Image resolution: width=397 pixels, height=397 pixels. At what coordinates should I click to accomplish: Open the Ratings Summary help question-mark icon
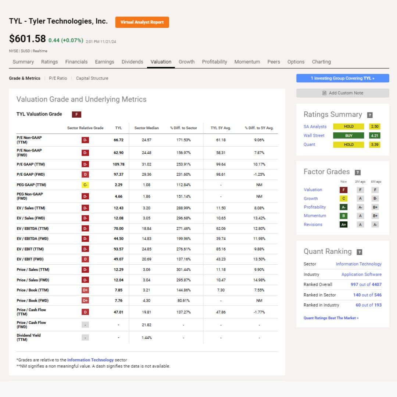(370, 115)
